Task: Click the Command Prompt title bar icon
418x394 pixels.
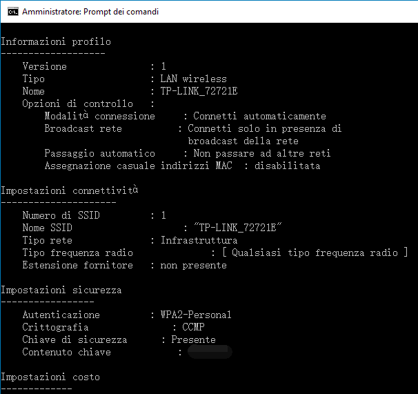Action: click(x=12, y=12)
